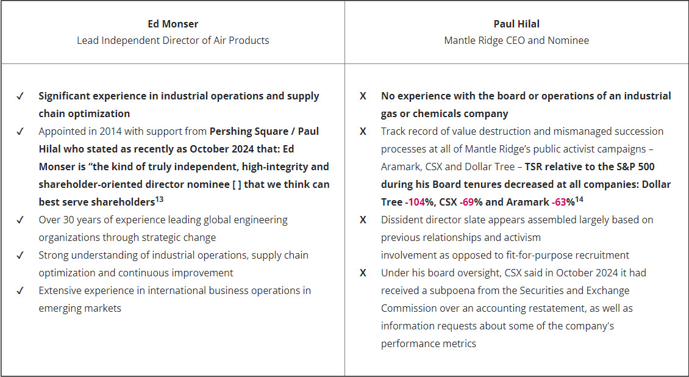Open footnote 14 superscript reference
Viewport: 689px width, 377px height.
click(x=579, y=199)
